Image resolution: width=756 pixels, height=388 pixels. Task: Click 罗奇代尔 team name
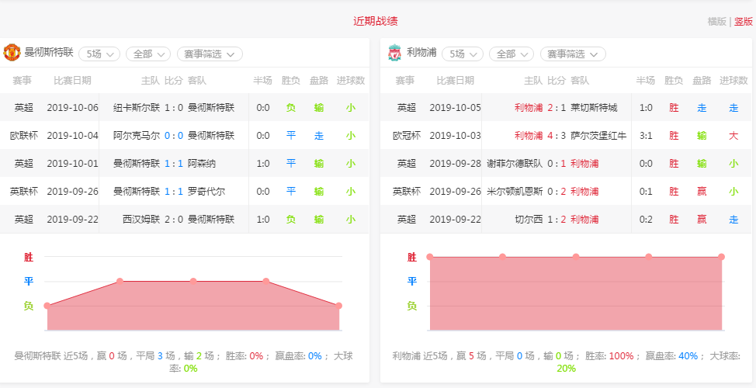click(x=206, y=192)
